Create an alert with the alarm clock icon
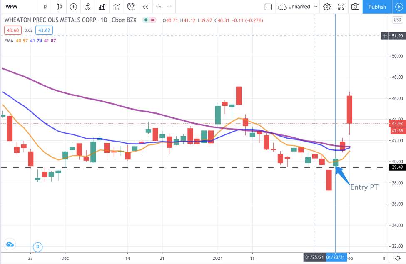This screenshot has height=264, width=406. pyautogui.click(x=131, y=7)
